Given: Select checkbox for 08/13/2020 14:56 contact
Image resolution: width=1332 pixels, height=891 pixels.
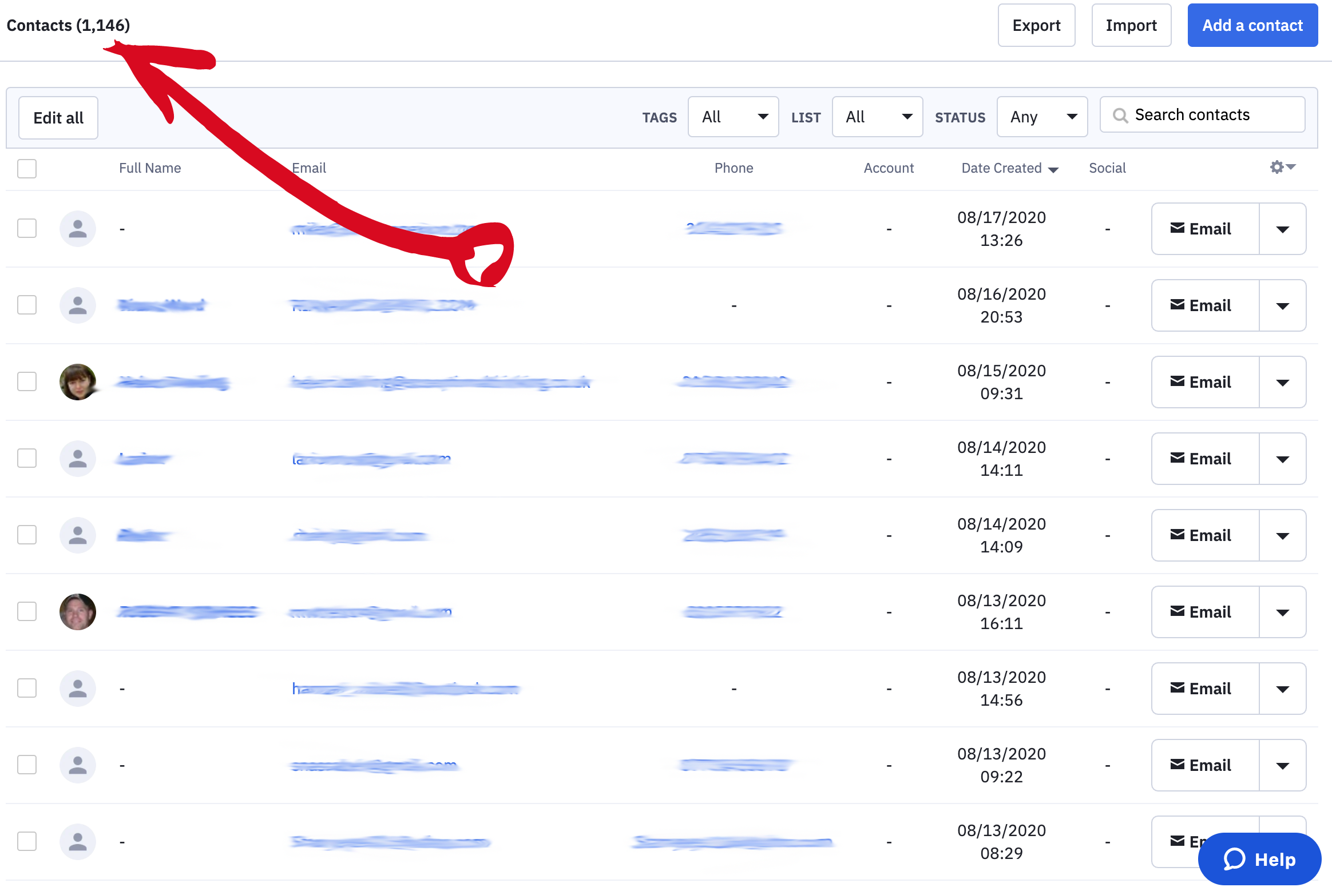Looking at the screenshot, I should [x=27, y=688].
